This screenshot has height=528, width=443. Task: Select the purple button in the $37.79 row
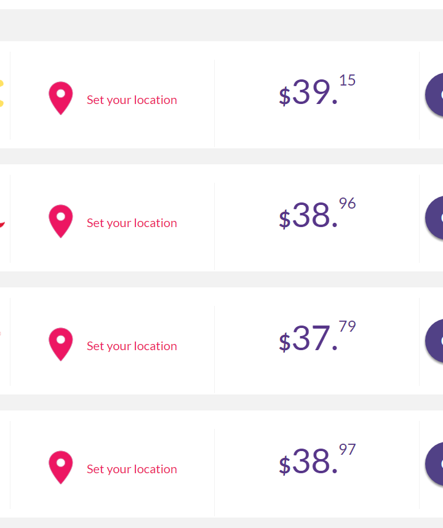434,341
